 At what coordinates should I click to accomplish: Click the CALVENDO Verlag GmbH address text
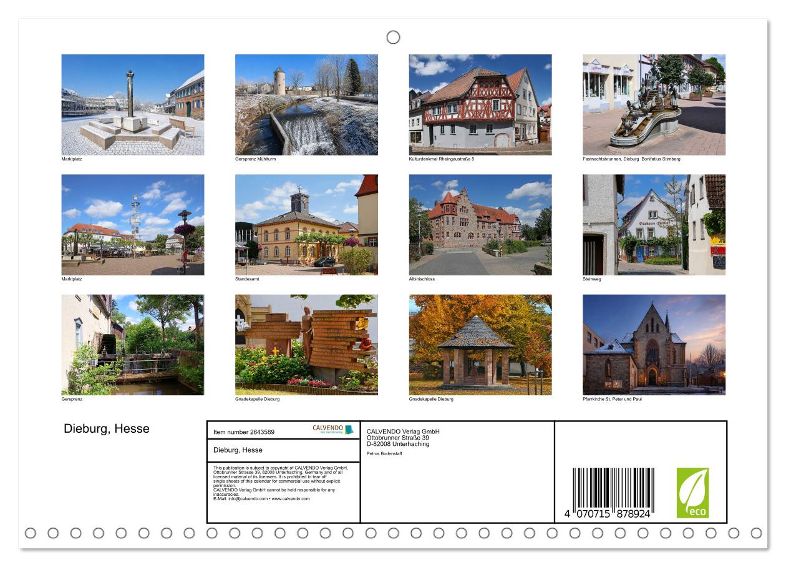pyautogui.click(x=403, y=438)
